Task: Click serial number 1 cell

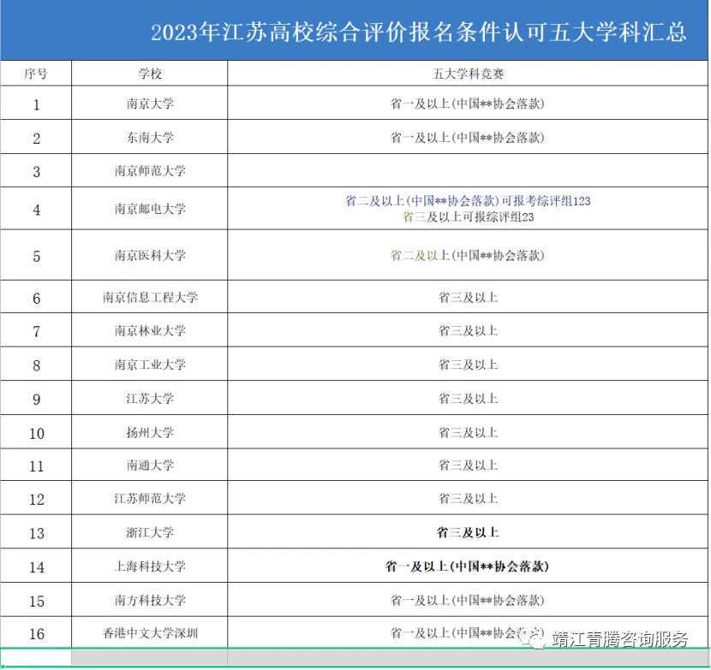Action: (x=36, y=104)
